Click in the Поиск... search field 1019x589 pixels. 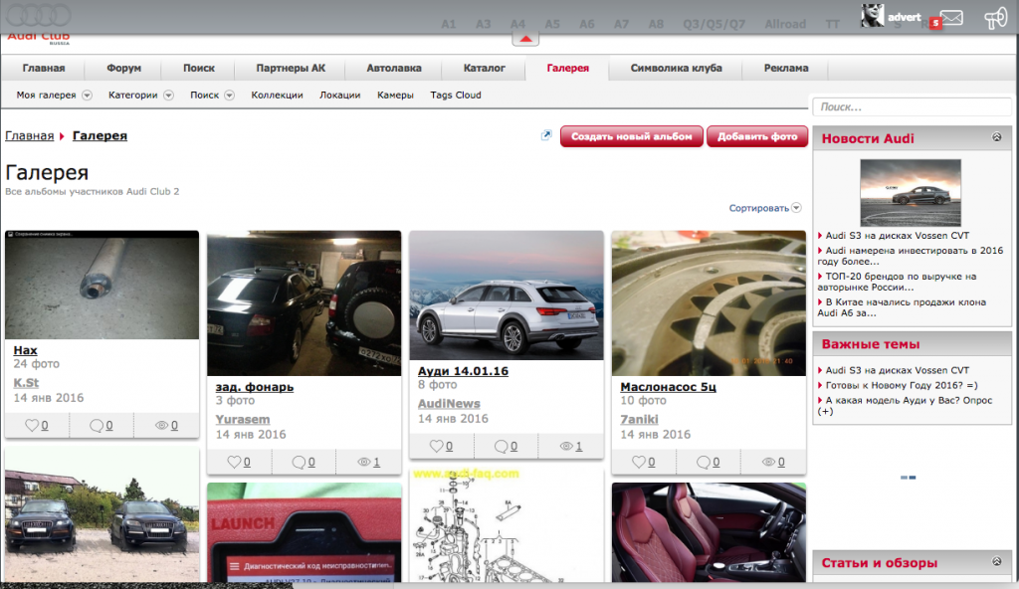click(x=912, y=106)
